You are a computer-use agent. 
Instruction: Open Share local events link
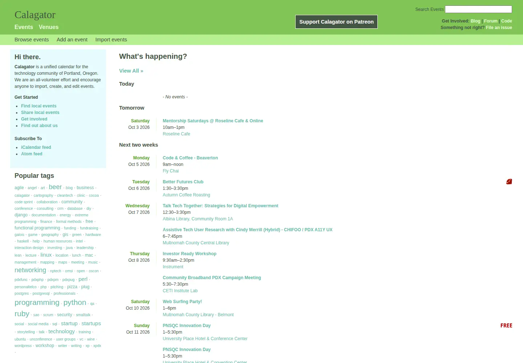(40, 113)
